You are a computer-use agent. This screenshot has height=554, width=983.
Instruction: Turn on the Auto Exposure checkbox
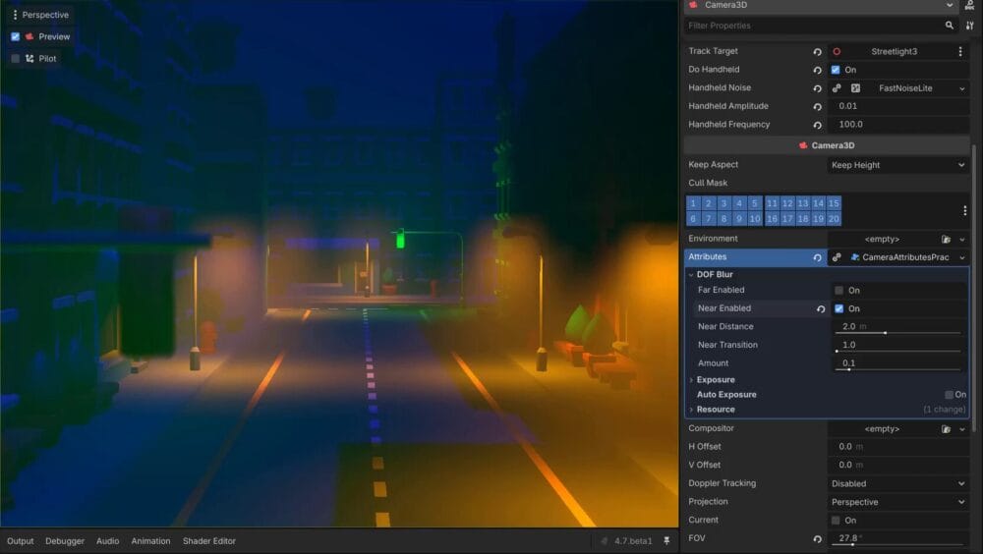coord(950,395)
